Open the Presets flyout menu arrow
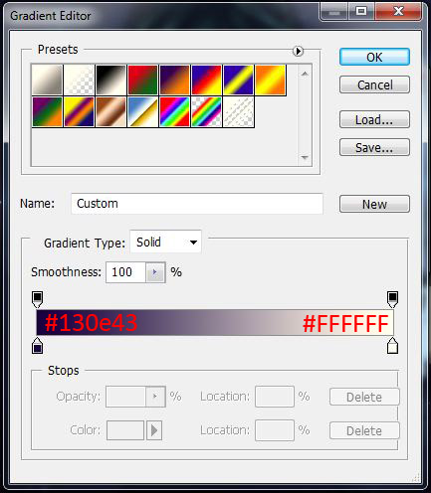Viewport: 431px width, 493px height. 298,51
